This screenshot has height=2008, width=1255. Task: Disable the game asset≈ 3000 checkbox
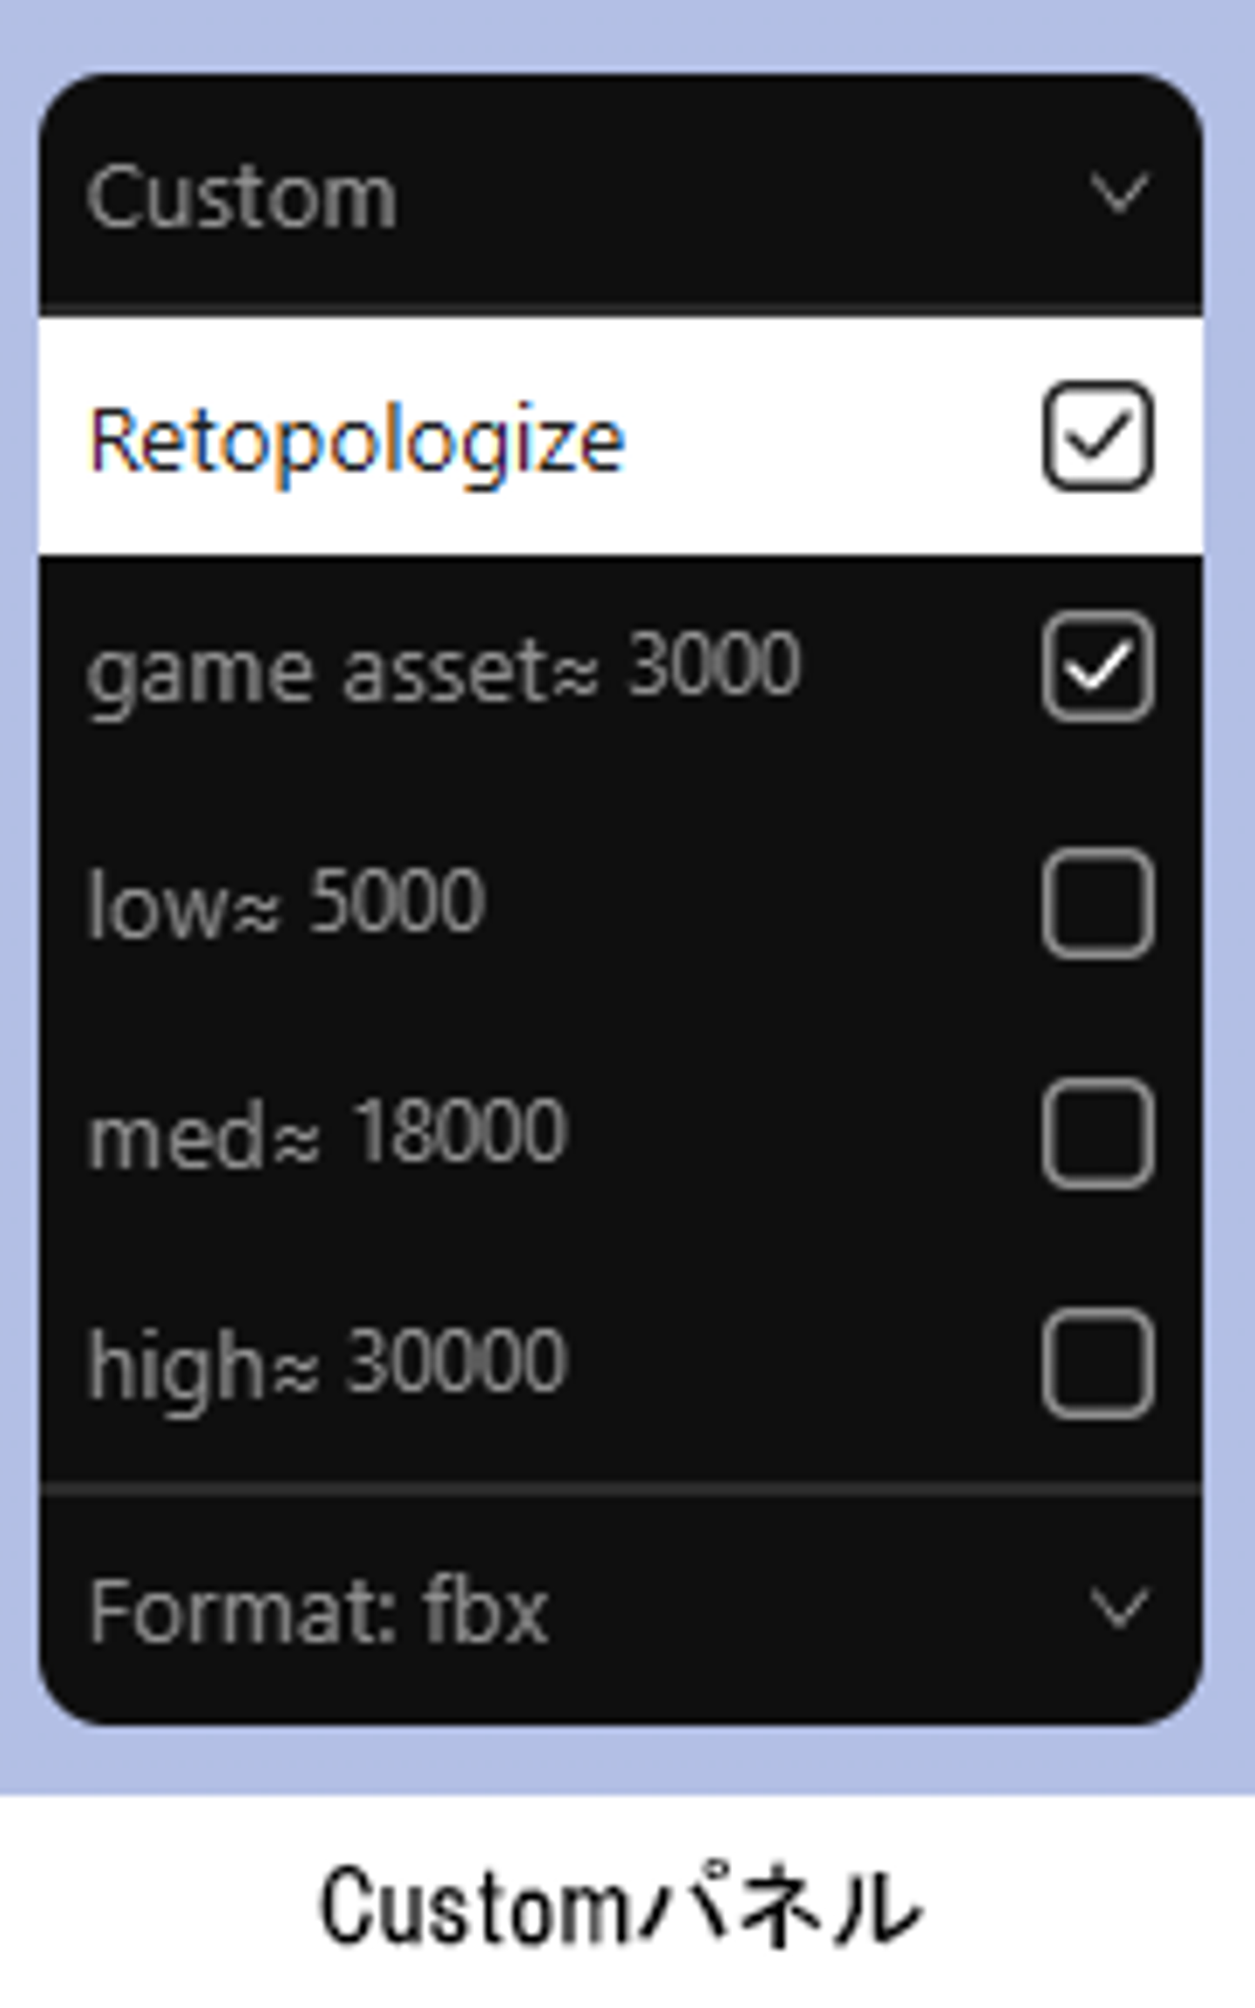pos(1098,668)
